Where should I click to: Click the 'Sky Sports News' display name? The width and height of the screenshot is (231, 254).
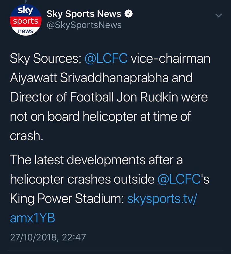[x=84, y=14]
